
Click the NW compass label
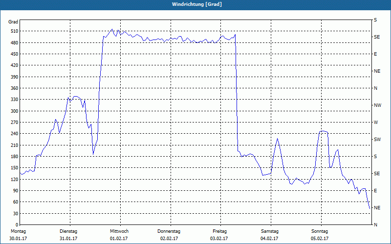click(377, 105)
